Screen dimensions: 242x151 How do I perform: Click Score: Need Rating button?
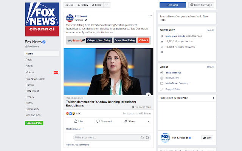point(125,40)
